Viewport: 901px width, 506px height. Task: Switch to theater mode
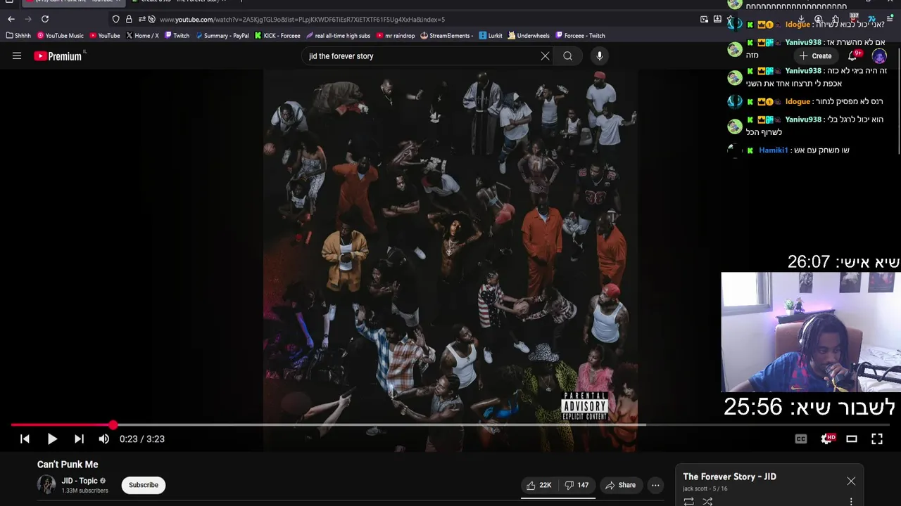(x=852, y=439)
